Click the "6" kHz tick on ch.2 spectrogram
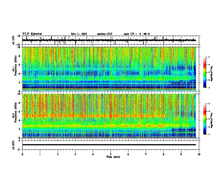 (x=20, y=112)
